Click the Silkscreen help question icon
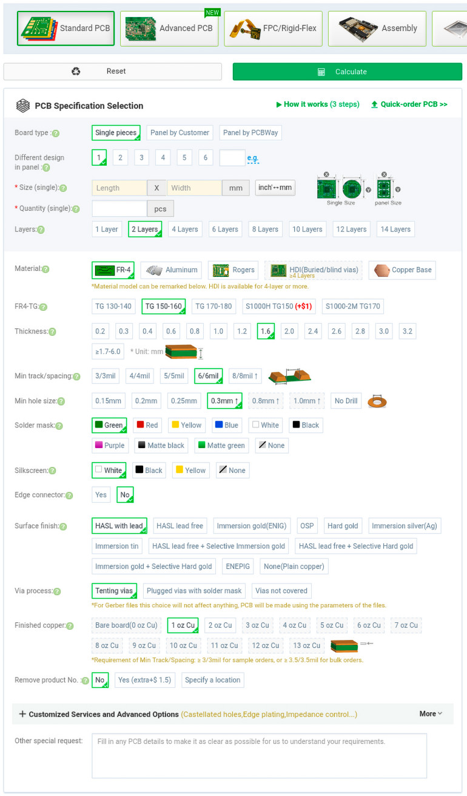Image resolution: width=467 pixels, height=796 pixels. coord(52,471)
